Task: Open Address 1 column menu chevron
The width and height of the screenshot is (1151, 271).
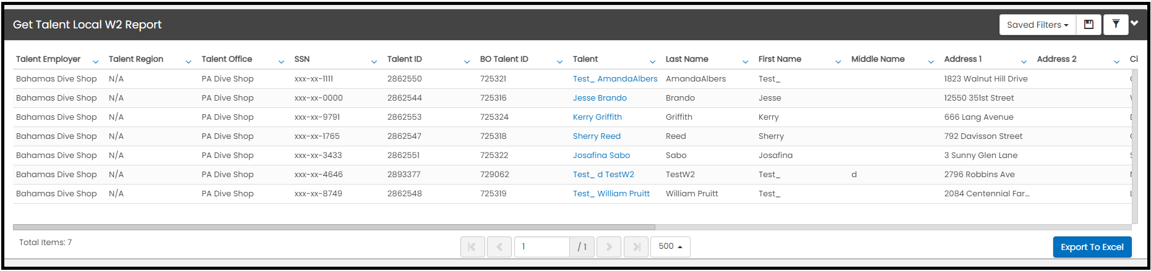Action: [1024, 62]
